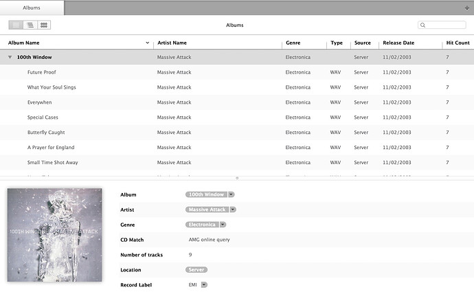Click Massive Attack in What Your Soul Sings row
The image size is (474, 292).
click(x=174, y=87)
